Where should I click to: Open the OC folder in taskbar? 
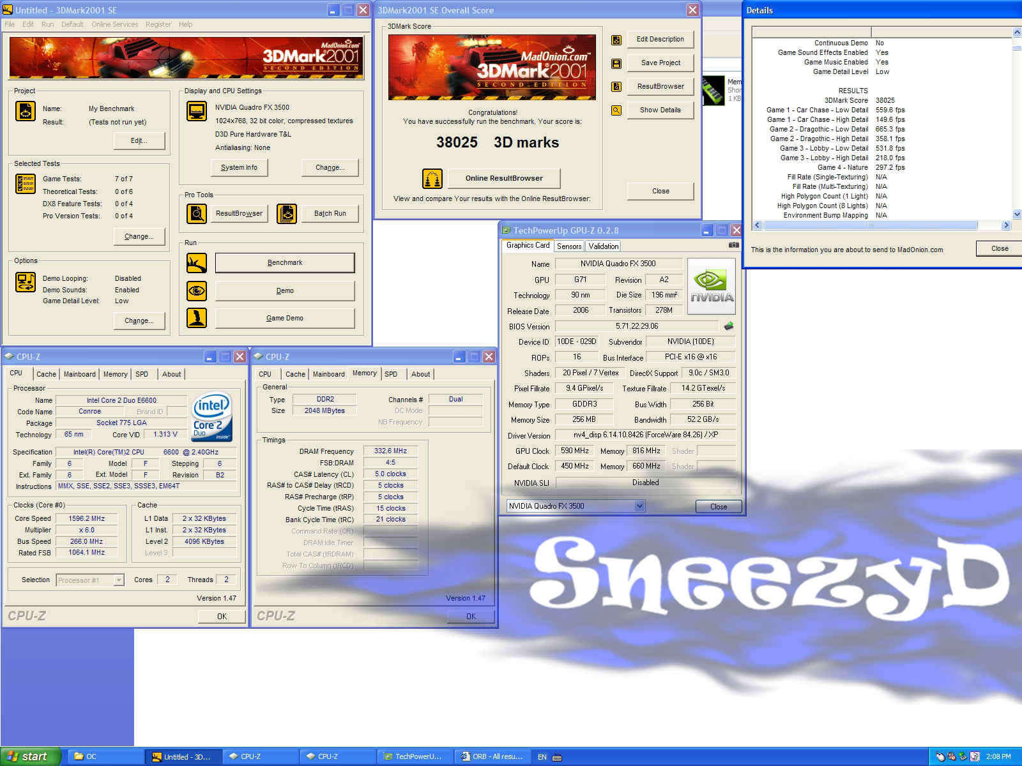[x=105, y=756]
